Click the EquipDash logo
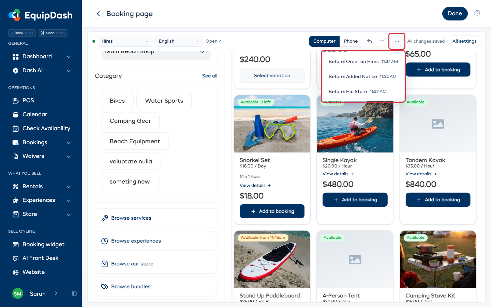 (40, 15)
